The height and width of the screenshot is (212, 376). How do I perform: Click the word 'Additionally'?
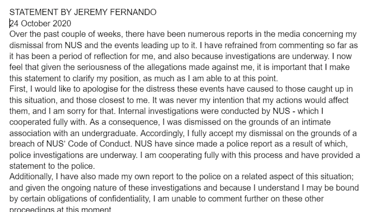29,175
